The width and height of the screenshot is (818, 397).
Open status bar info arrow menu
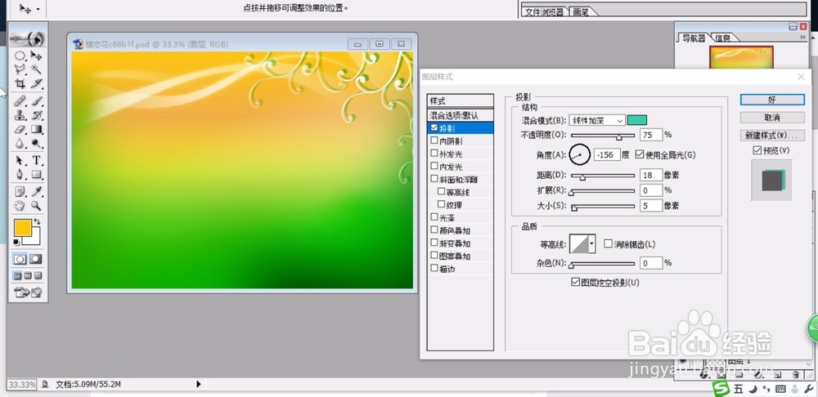coord(198,384)
